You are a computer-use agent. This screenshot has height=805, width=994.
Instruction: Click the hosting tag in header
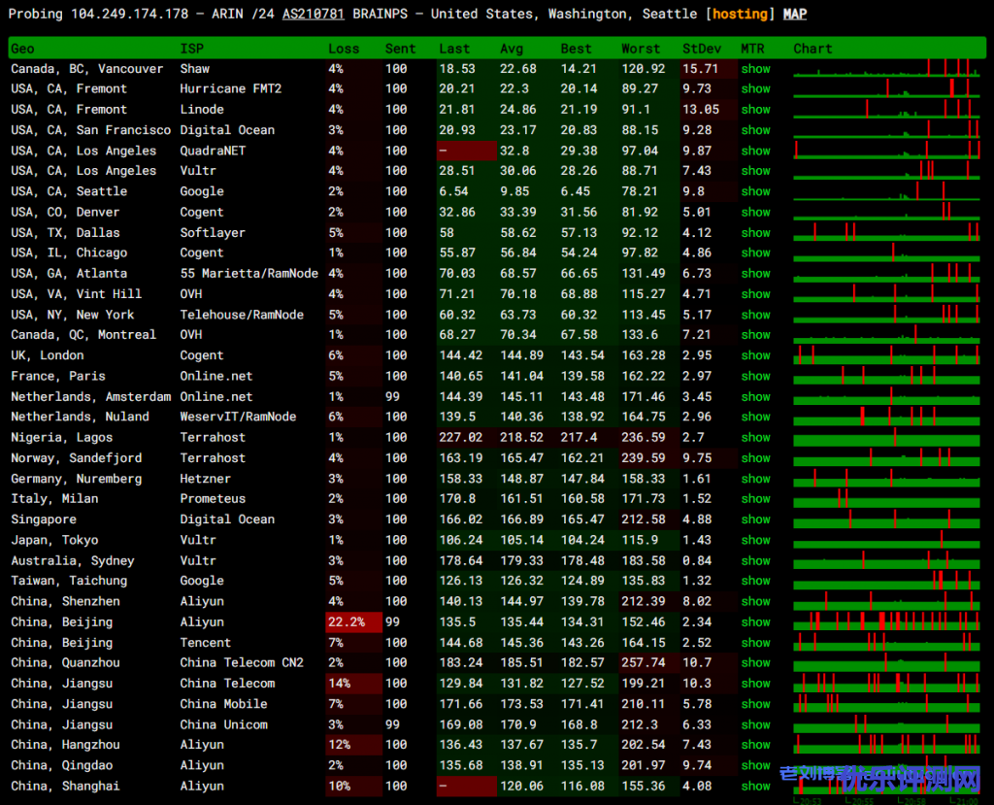(x=741, y=14)
